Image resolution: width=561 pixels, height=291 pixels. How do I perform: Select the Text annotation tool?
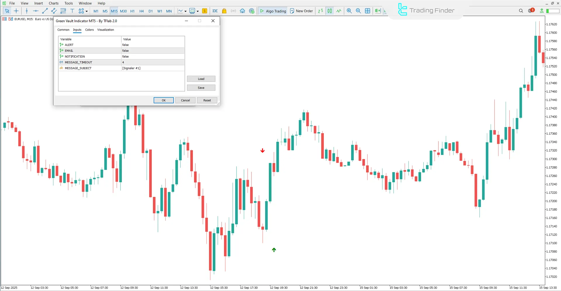coord(72,11)
